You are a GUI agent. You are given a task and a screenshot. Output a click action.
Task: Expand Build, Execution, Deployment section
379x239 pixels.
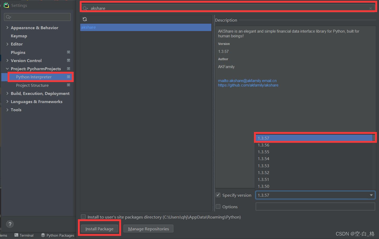point(7,93)
